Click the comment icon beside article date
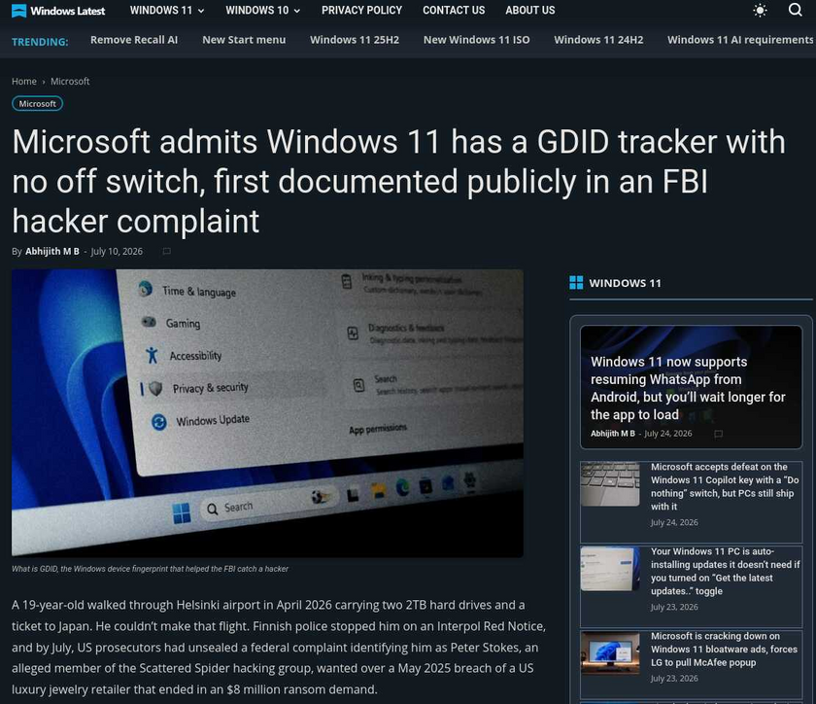The image size is (816, 704). (166, 251)
